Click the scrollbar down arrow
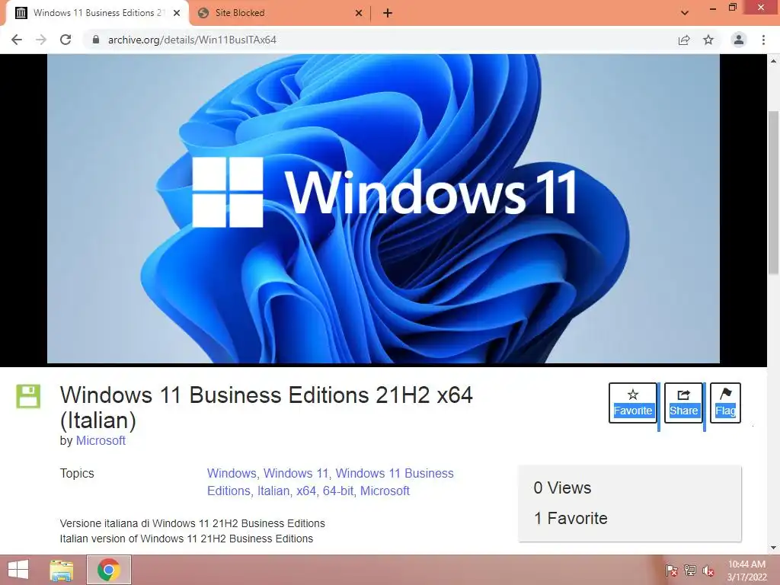The width and height of the screenshot is (780, 585). tap(773, 548)
